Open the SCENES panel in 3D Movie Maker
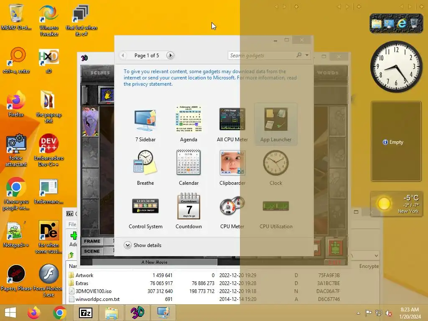Viewport: 428px width, 321px height. (99, 73)
